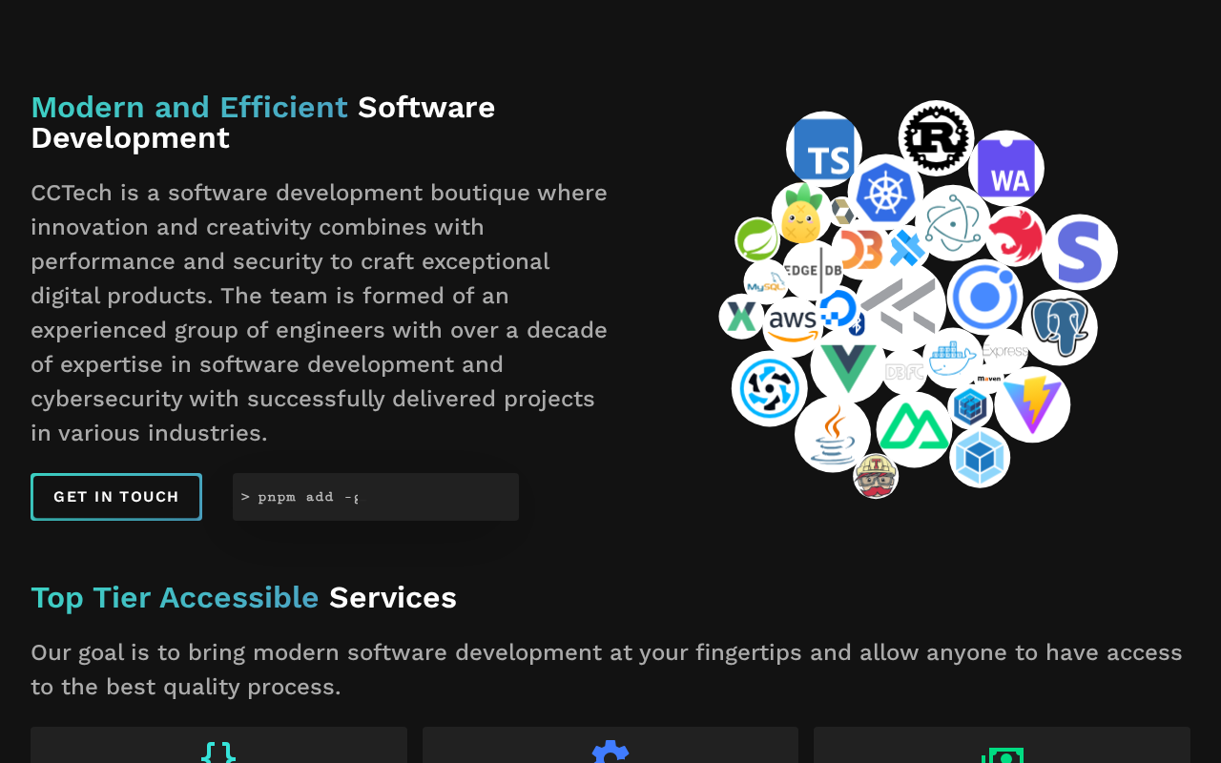
Task: Click the TypeScript logo bubble
Action: click(x=824, y=150)
